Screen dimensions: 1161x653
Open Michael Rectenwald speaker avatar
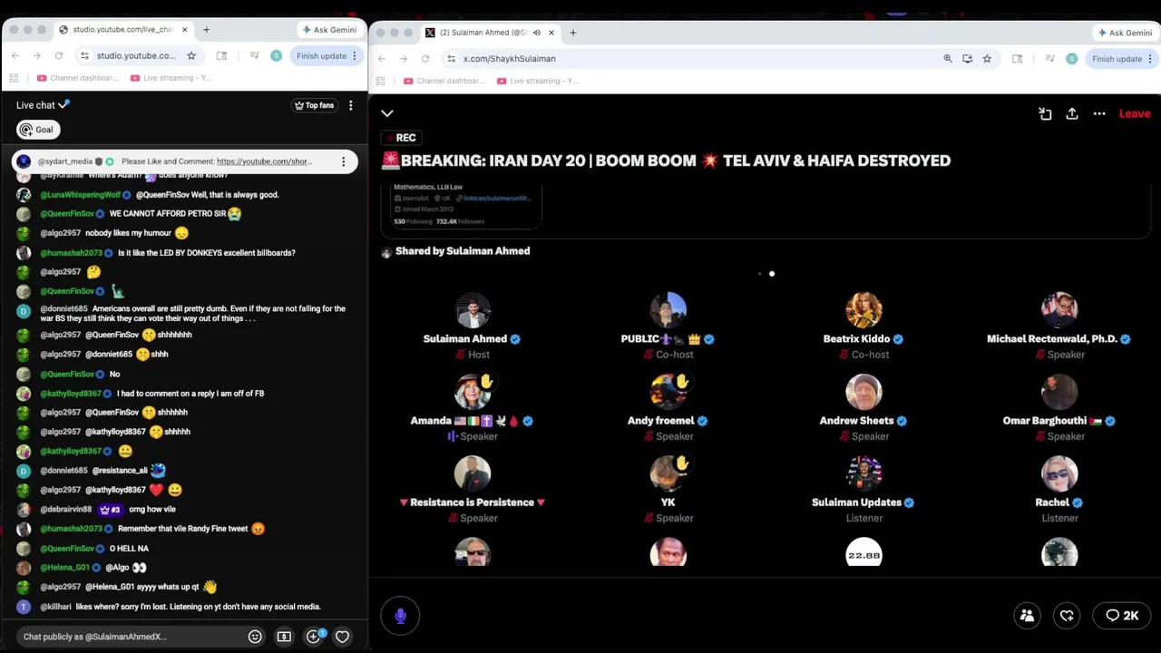tap(1059, 310)
